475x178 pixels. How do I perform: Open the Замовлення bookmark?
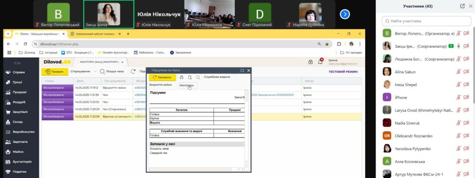[x=180, y=53]
